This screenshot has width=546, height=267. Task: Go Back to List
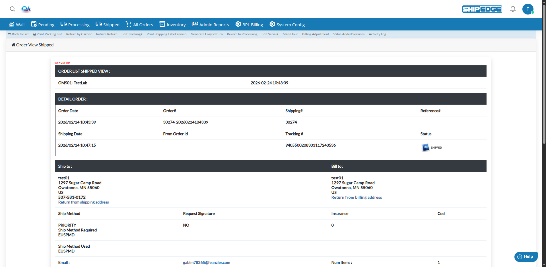click(18, 34)
